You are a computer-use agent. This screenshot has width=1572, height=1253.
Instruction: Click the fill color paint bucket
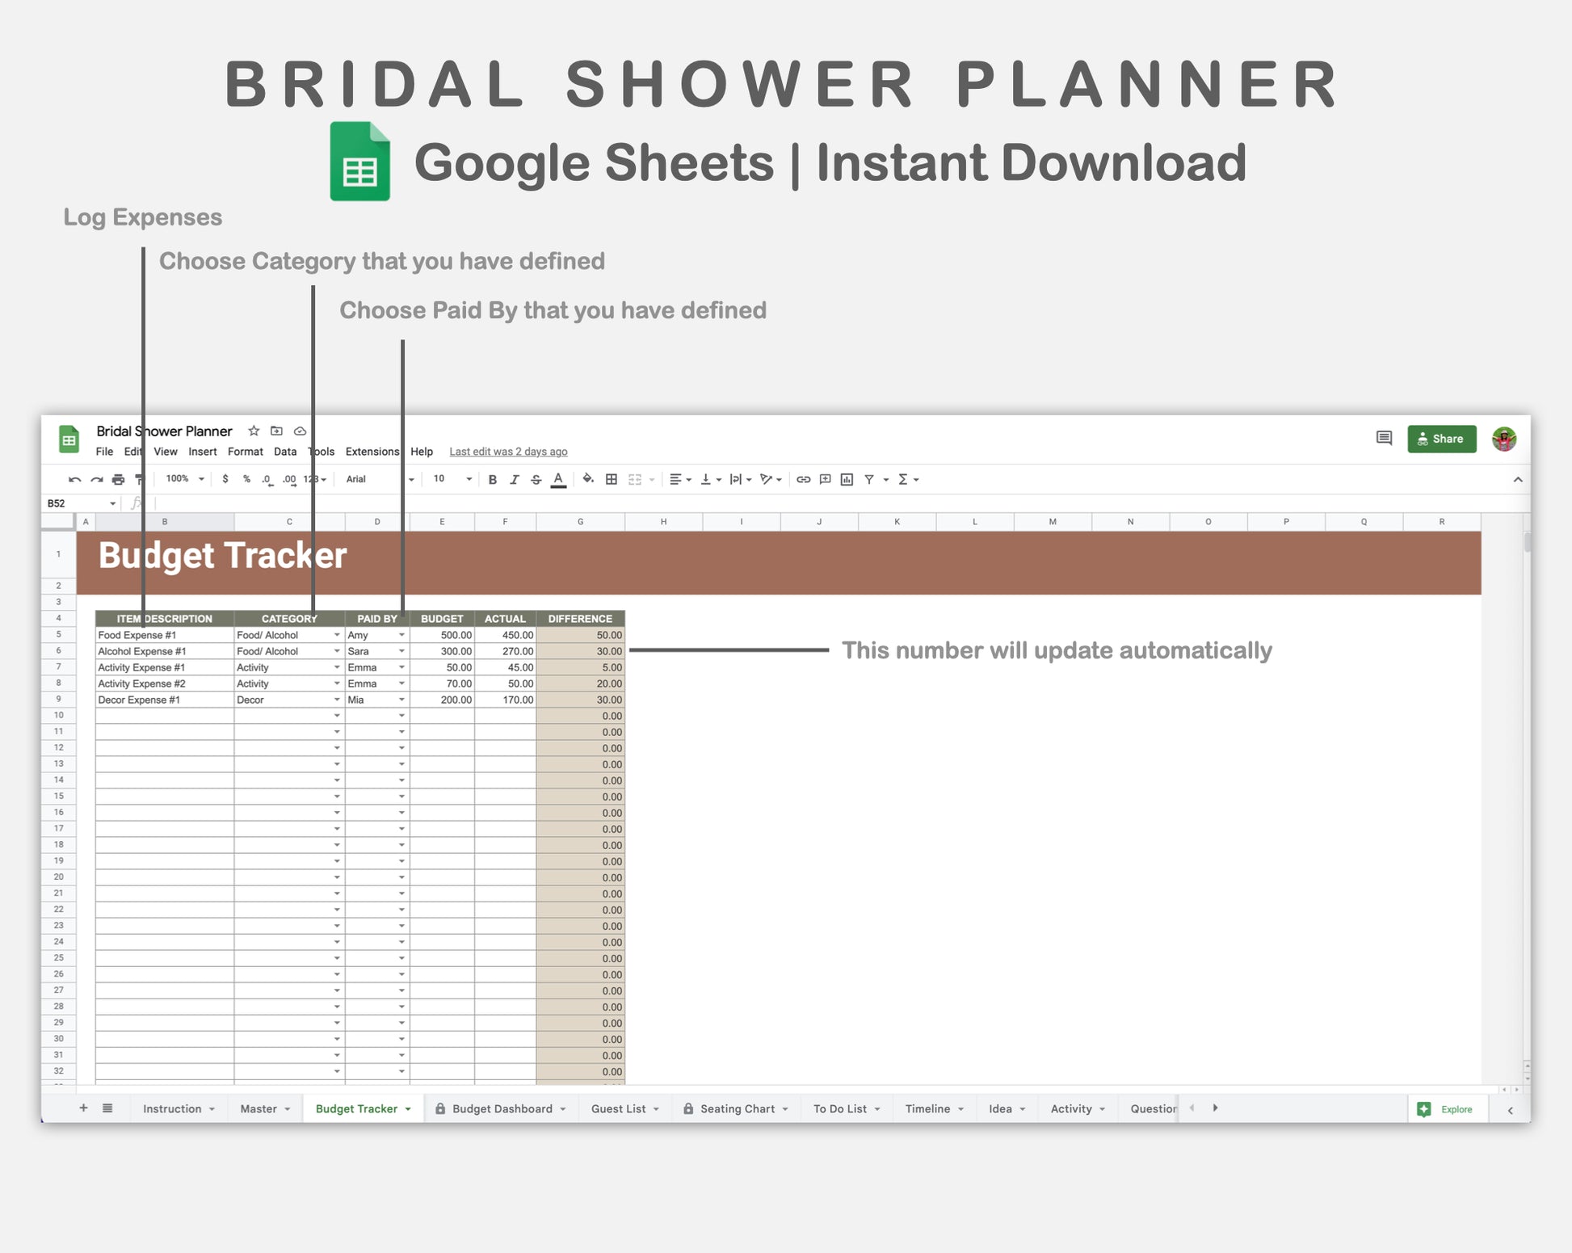point(587,479)
